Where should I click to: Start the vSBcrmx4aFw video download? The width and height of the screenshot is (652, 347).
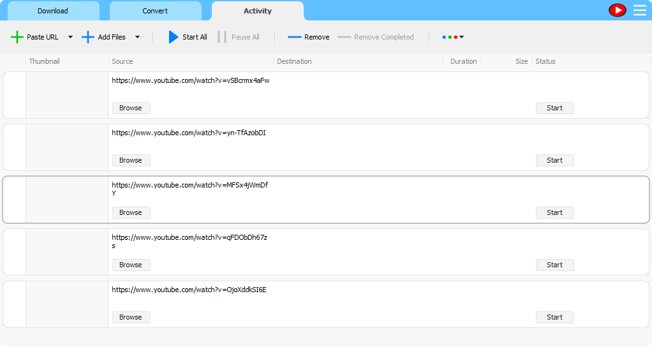pyautogui.click(x=554, y=108)
